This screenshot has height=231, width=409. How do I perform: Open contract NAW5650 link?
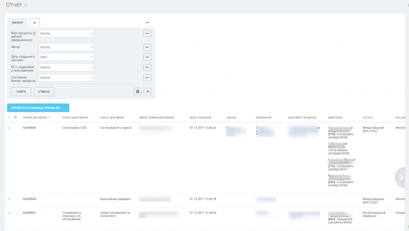coord(29,128)
